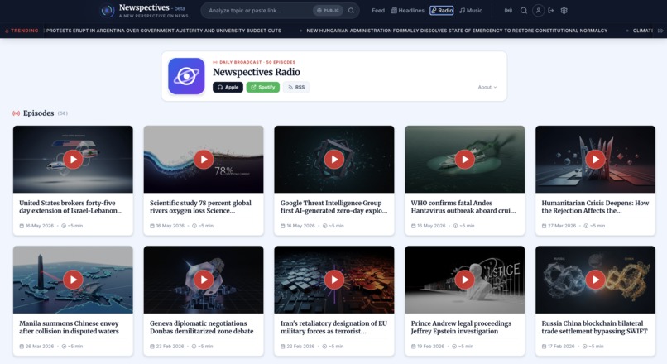Click the Humanitarian Crisis Deepens title
667x364 pixels.
tap(595, 207)
